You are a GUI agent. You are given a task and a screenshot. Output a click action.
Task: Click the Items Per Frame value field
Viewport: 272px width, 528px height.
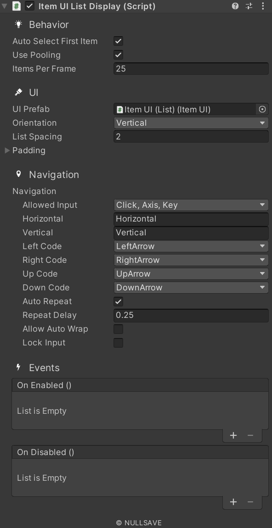pyautogui.click(x=191, y=68)
